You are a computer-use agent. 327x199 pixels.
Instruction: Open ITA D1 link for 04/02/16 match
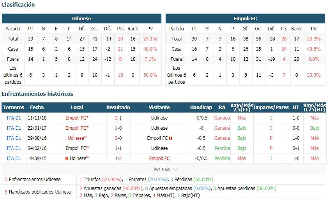(x=14, y=148)
